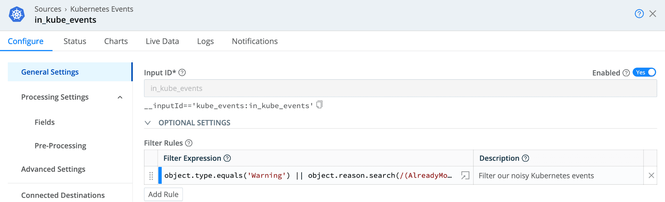
Task: Collapse the Optional Settings section
Action: pyautogui.click(x=148, y=123)
